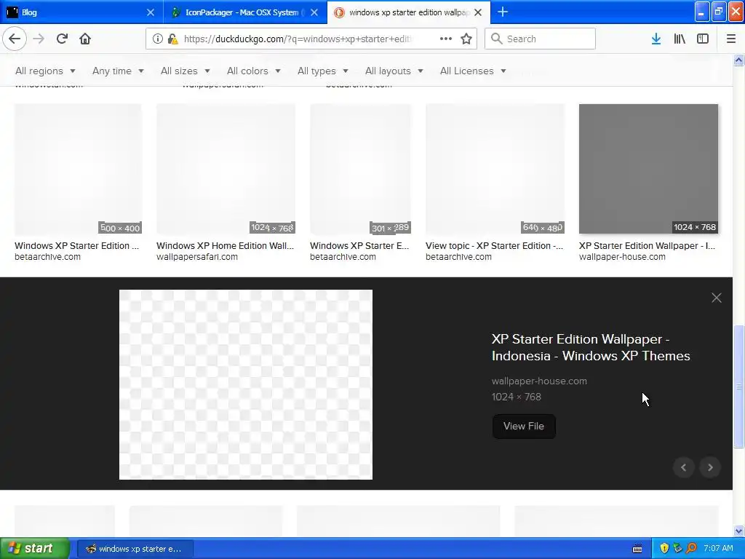This screenshot has width=745, height=559.
Task: Toggle the sidebar icon
Action: [x=703, y=39]
